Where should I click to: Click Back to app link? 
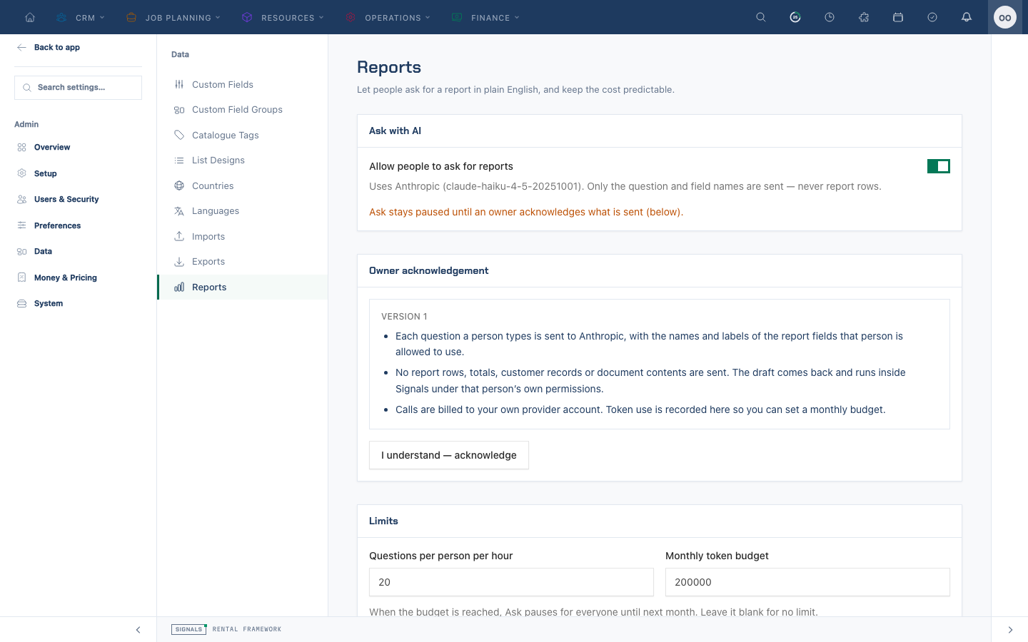coord(49,47)
